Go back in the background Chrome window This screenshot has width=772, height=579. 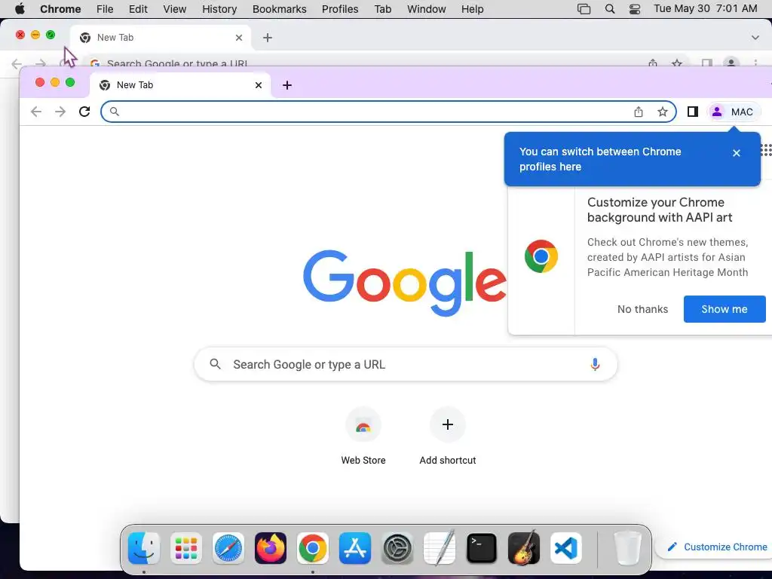[17, 63]
